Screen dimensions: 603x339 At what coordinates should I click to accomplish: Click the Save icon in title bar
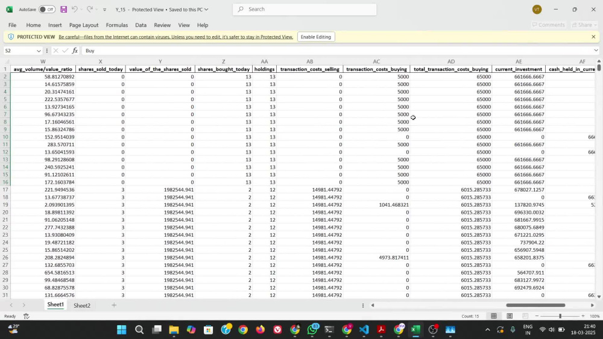64,9
